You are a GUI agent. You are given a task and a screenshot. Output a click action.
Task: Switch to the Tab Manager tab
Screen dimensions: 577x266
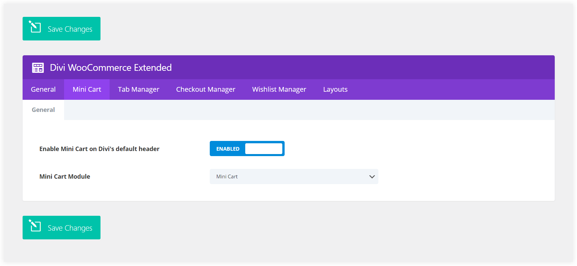139,89
